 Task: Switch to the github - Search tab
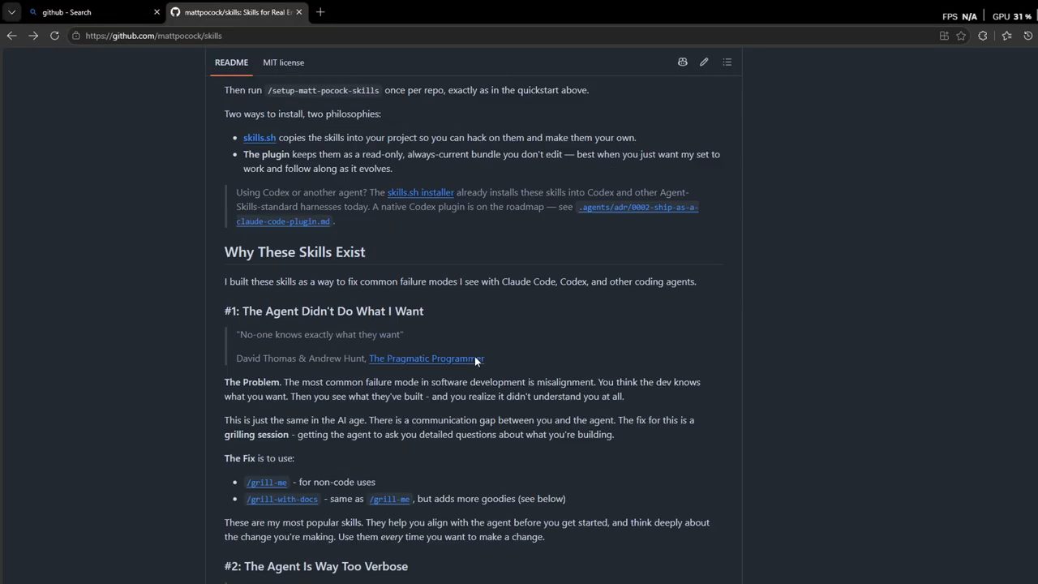pyautogui.click(x=93, y=12)
